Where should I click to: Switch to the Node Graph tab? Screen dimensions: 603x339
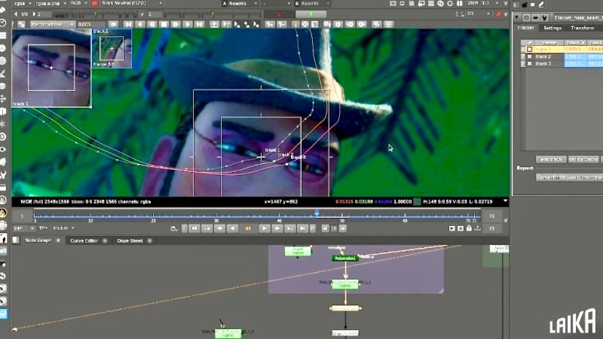click(x=38, y=240)
